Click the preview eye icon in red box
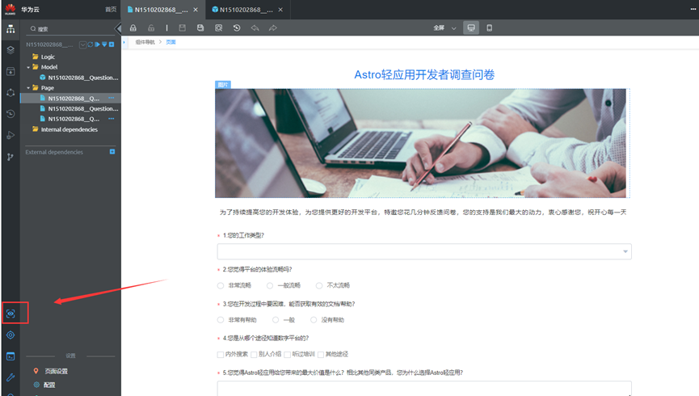 11,314
